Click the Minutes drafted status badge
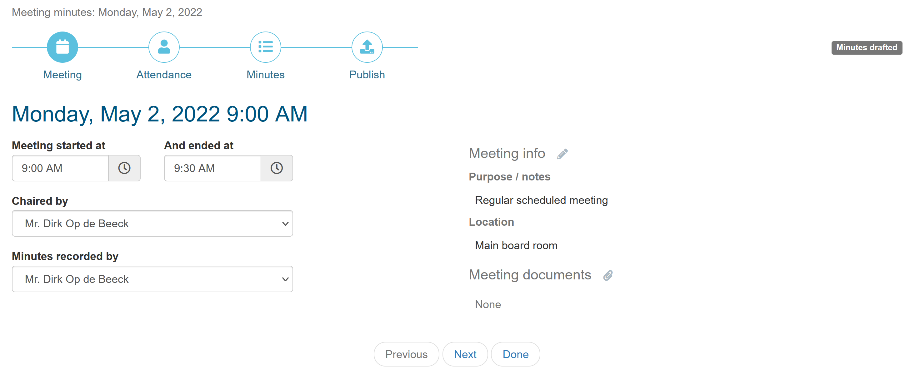 point(866,47)
